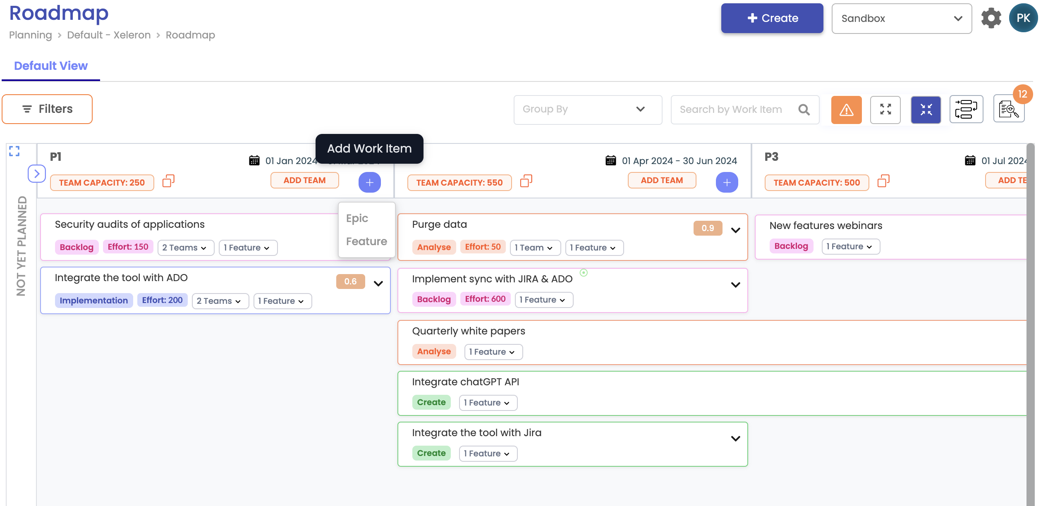Click the ADD TEAM button in P1

(x=304, y=180)
